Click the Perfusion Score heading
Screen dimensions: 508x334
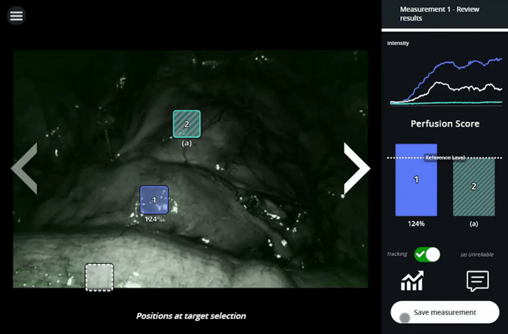click(445, 124)
